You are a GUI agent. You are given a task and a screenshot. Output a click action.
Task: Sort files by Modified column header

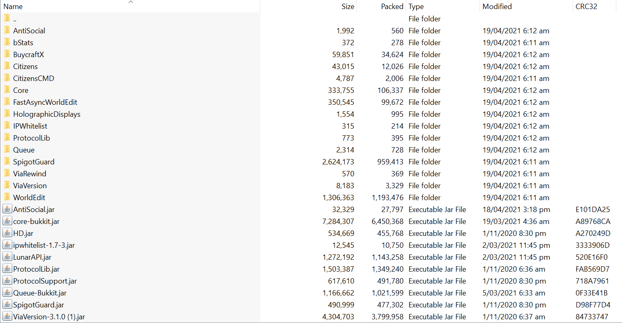coord(497,7)
